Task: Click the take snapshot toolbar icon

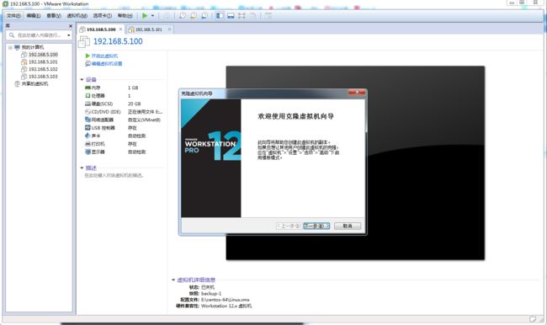Action: coord(183,16)
